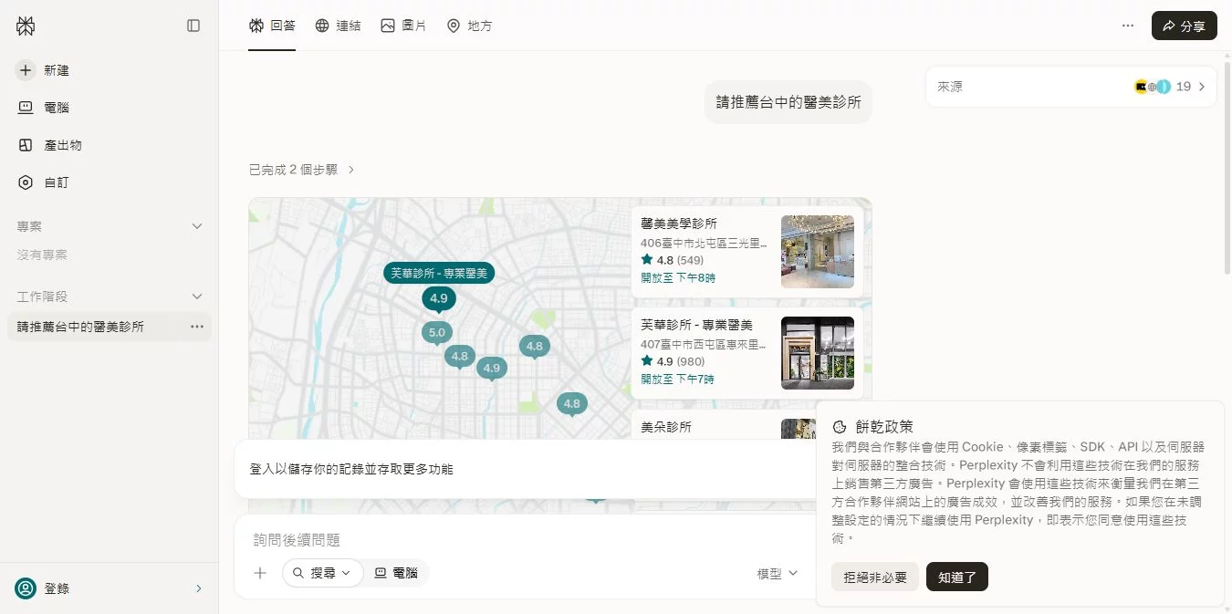Open the 來源 sources panel
Screen dimensions: 1232x614
click(1071, 87)
